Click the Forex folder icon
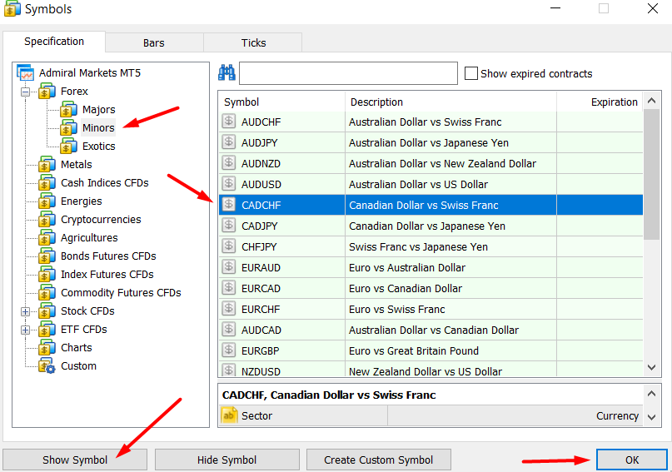This screenshot has width=672, height=472. (47, 92)
